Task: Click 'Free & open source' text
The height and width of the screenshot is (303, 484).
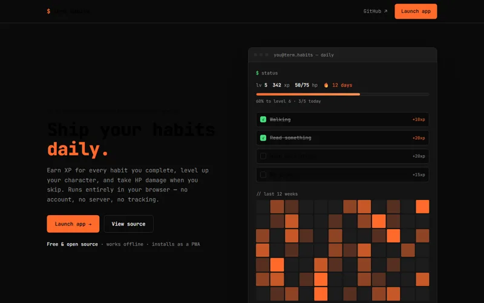Action: tap(72, 244)
